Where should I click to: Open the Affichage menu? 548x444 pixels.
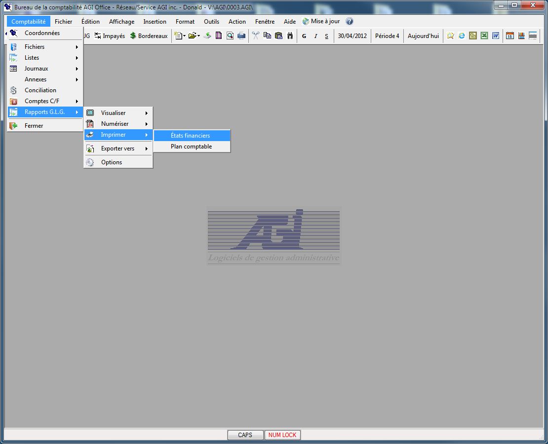pyautogui.click(x=121, y=21)
